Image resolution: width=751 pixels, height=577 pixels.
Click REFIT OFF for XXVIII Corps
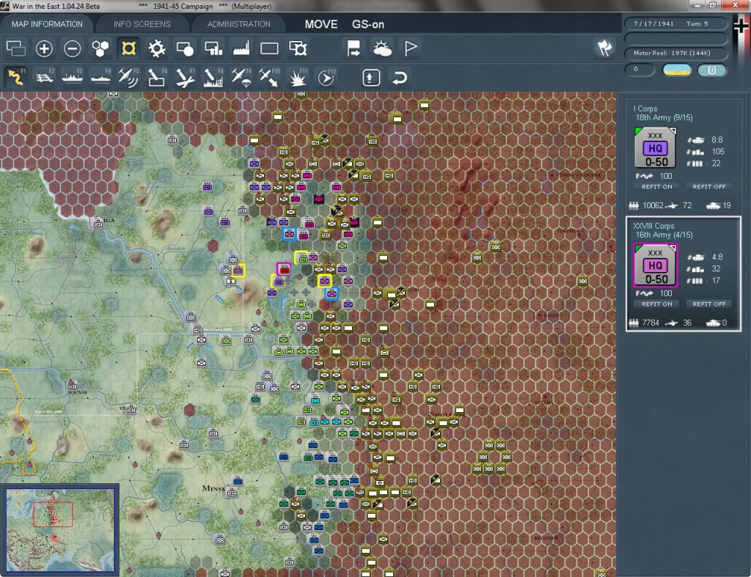pos(709,304)
